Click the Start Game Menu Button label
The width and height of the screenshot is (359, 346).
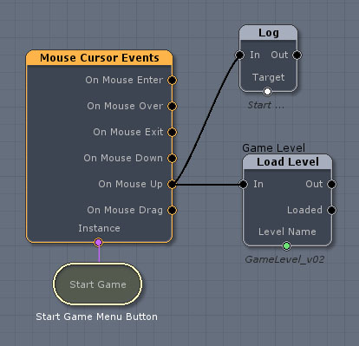point(97,317)
